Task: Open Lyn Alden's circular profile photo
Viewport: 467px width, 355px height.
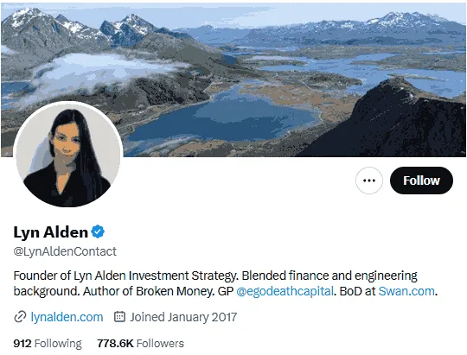Action: pos(68,155)
